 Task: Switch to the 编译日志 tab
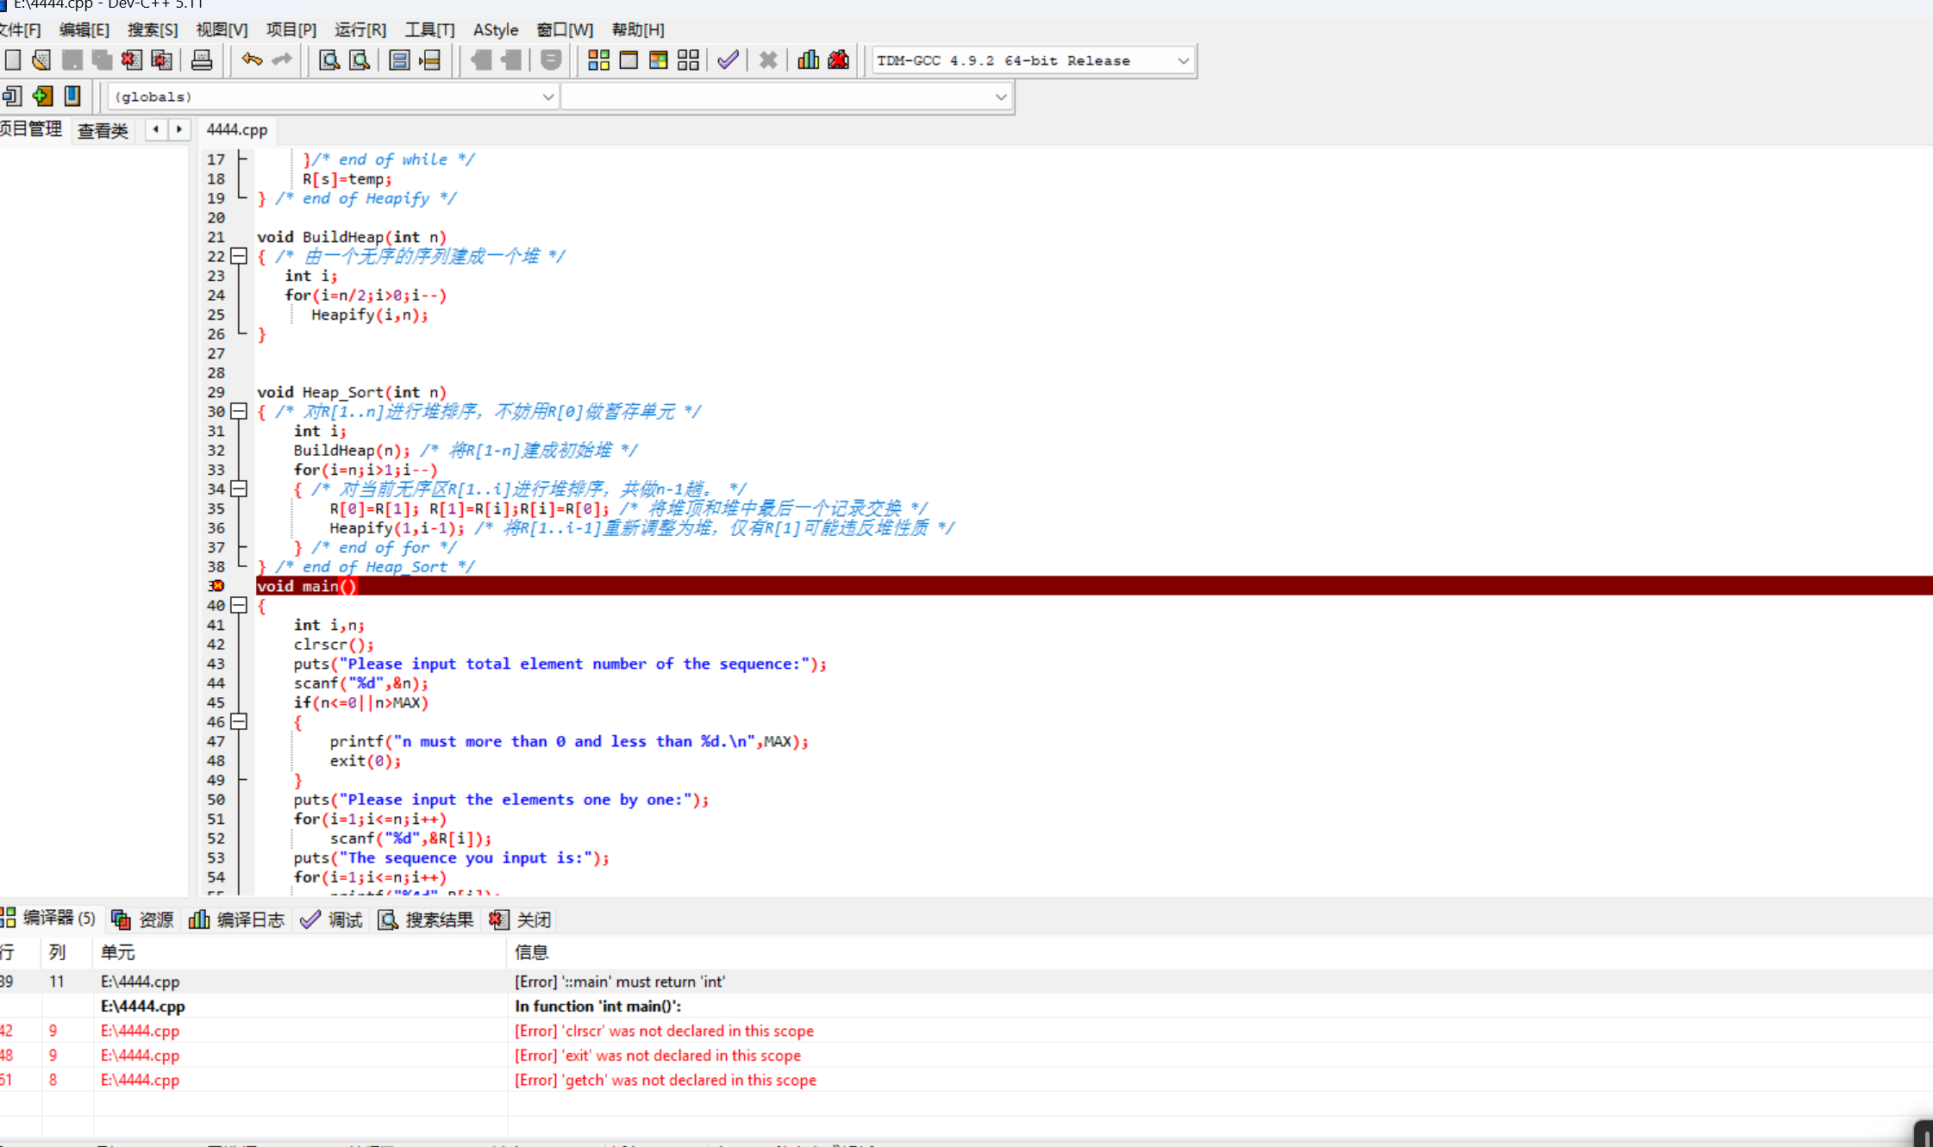(238, 919)
